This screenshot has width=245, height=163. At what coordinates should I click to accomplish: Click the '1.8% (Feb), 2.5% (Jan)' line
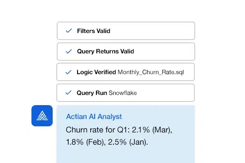pos(106,143)
